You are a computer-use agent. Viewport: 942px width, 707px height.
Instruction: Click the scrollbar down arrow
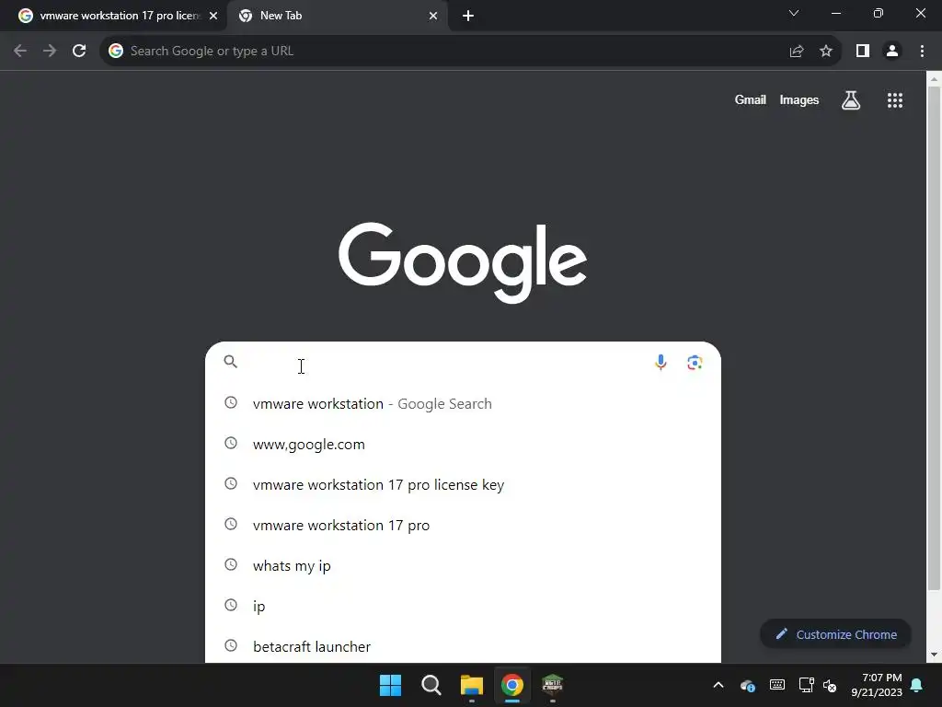(934, 655)
